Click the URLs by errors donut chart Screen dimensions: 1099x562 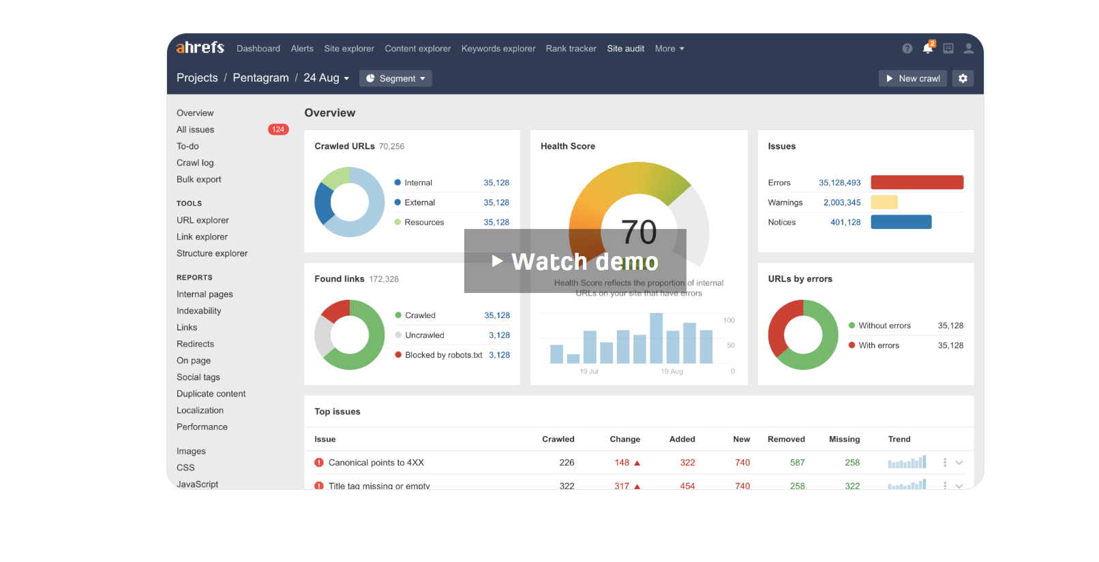point(803,334)
